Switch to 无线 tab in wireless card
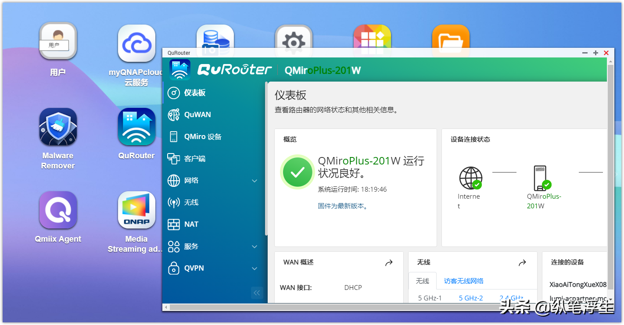Screen dimensions: 624x325 (423, 281)
